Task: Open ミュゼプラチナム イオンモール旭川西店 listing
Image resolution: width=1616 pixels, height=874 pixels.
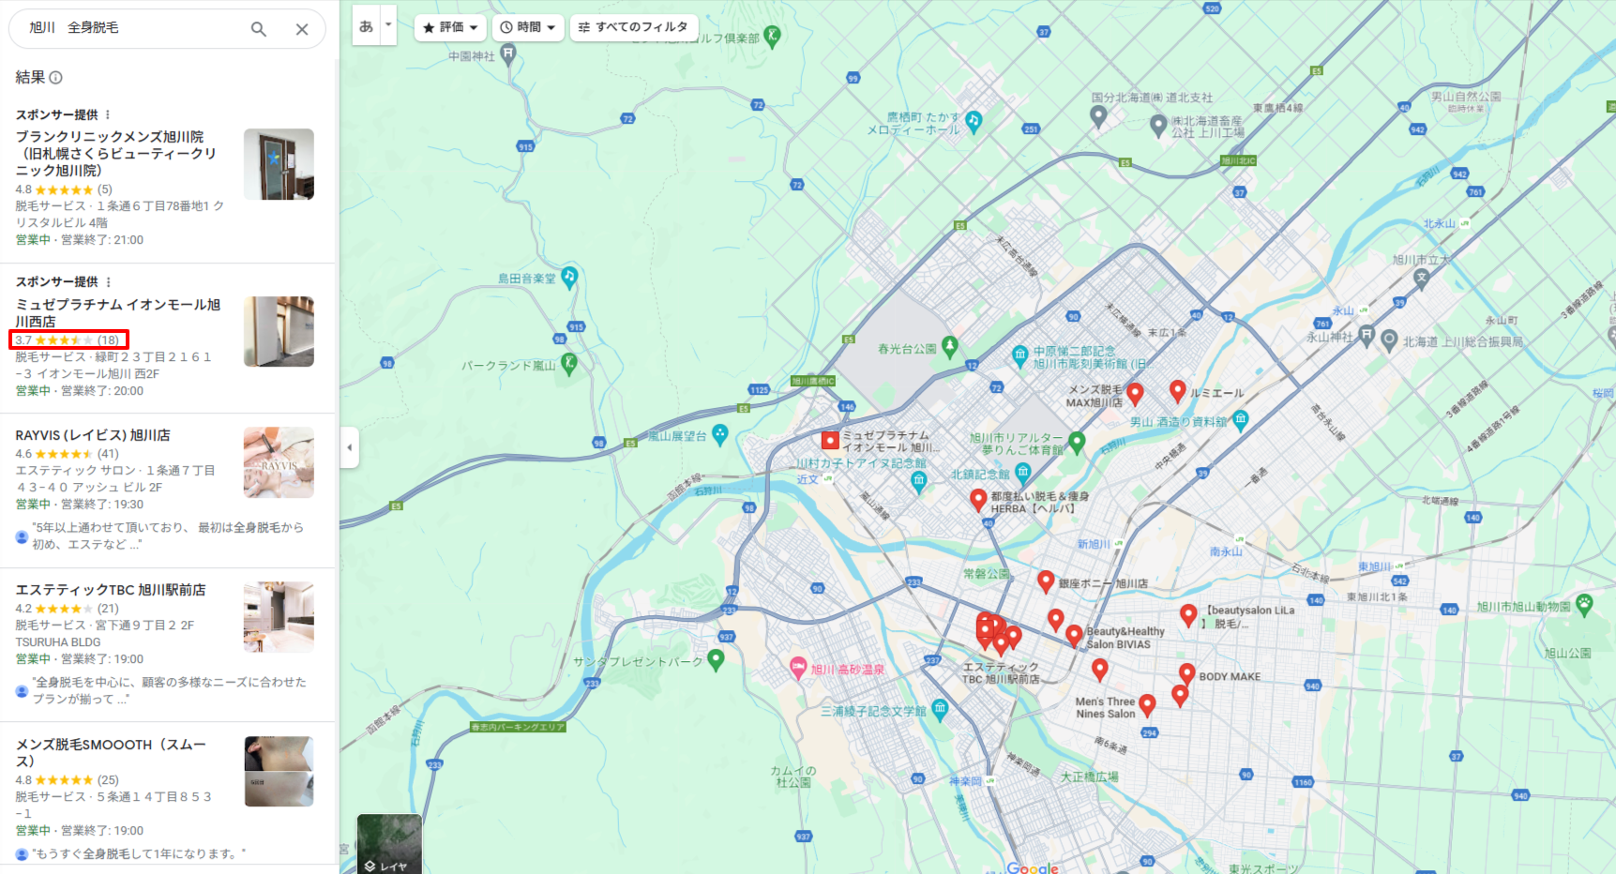Action: (118, 313)
